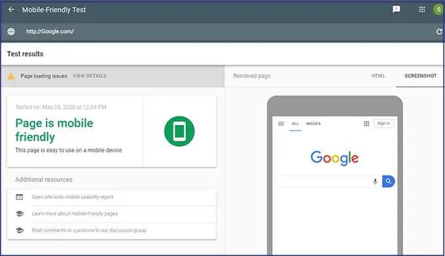
Task: Click the Additional resources heading
Action: pos(44,179)
